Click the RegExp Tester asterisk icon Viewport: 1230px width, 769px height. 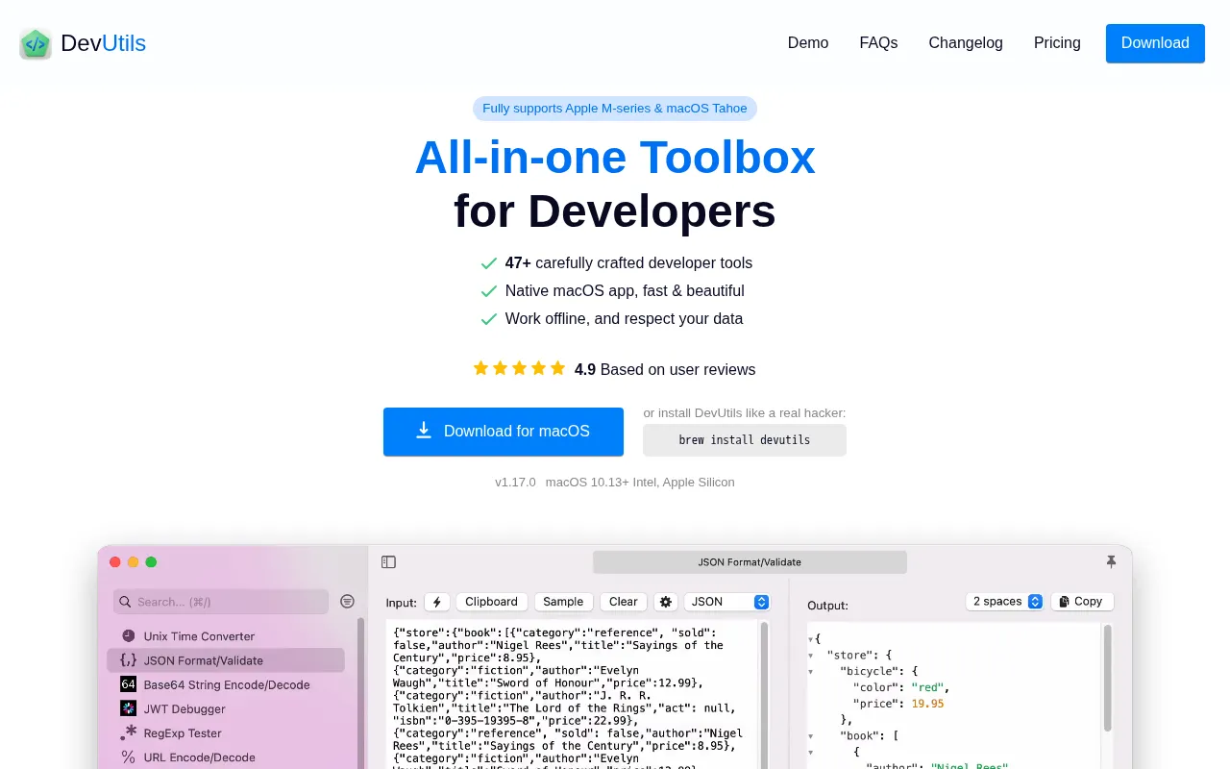(128, 732)
